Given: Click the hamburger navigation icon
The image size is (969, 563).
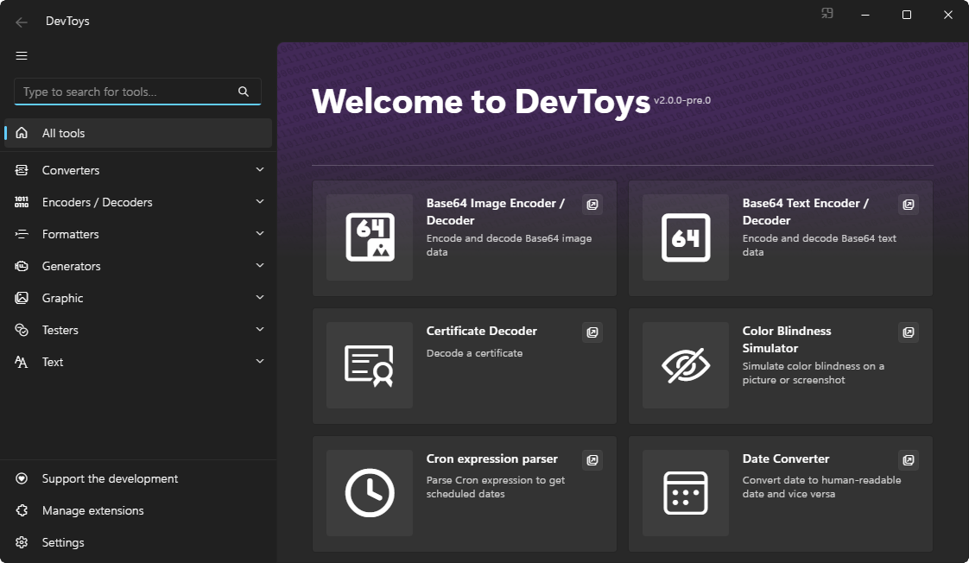Looking at the screenshot, I should click(21, 55).
